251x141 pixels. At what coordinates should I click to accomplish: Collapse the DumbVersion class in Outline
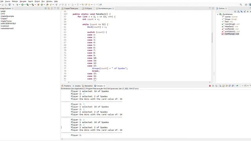click(218, 14)
